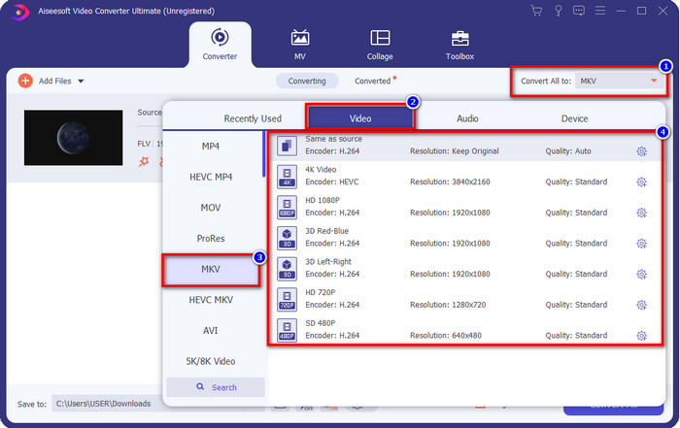This screenshot has height=428, width=680.
Task: Click the format list scrollbar
Action: pos(263,153)
